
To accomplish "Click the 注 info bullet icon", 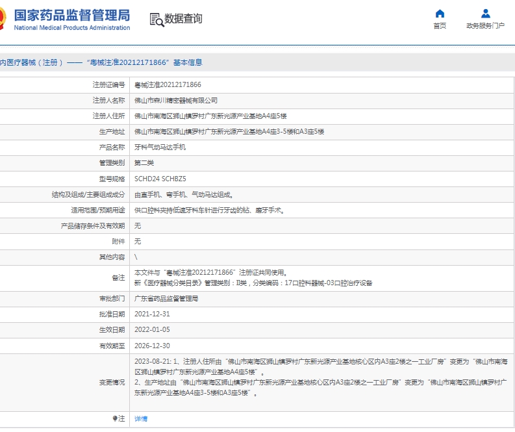I will (x=115, y=418).
